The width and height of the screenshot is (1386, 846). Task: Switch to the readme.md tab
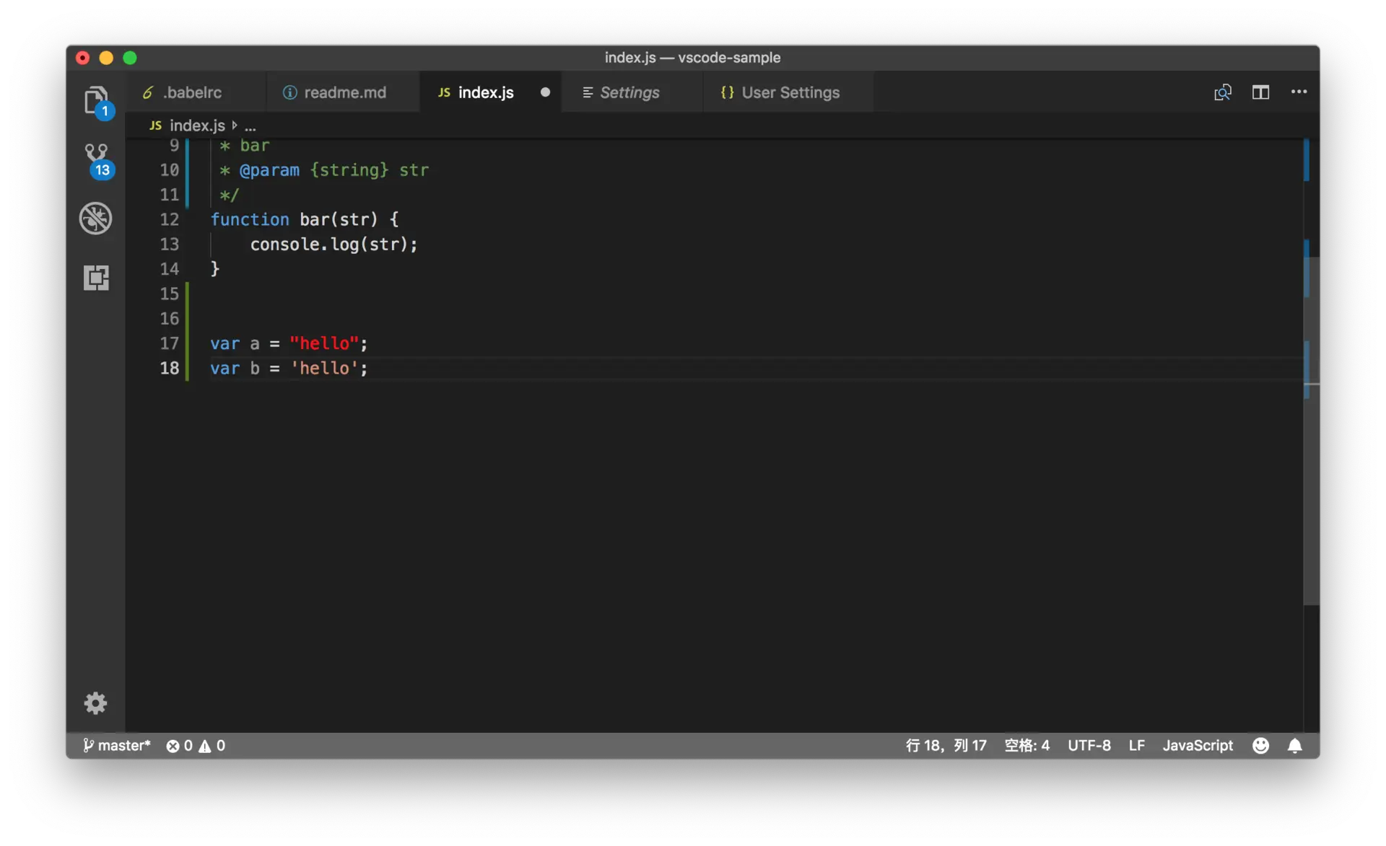[x=344, y=92]
